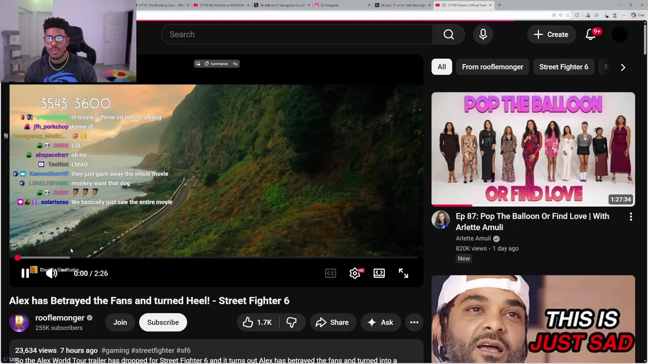Screen dimensions: 648x364
Task: Start voice search with the microphone icon
Action: click(x=483, y=34)
